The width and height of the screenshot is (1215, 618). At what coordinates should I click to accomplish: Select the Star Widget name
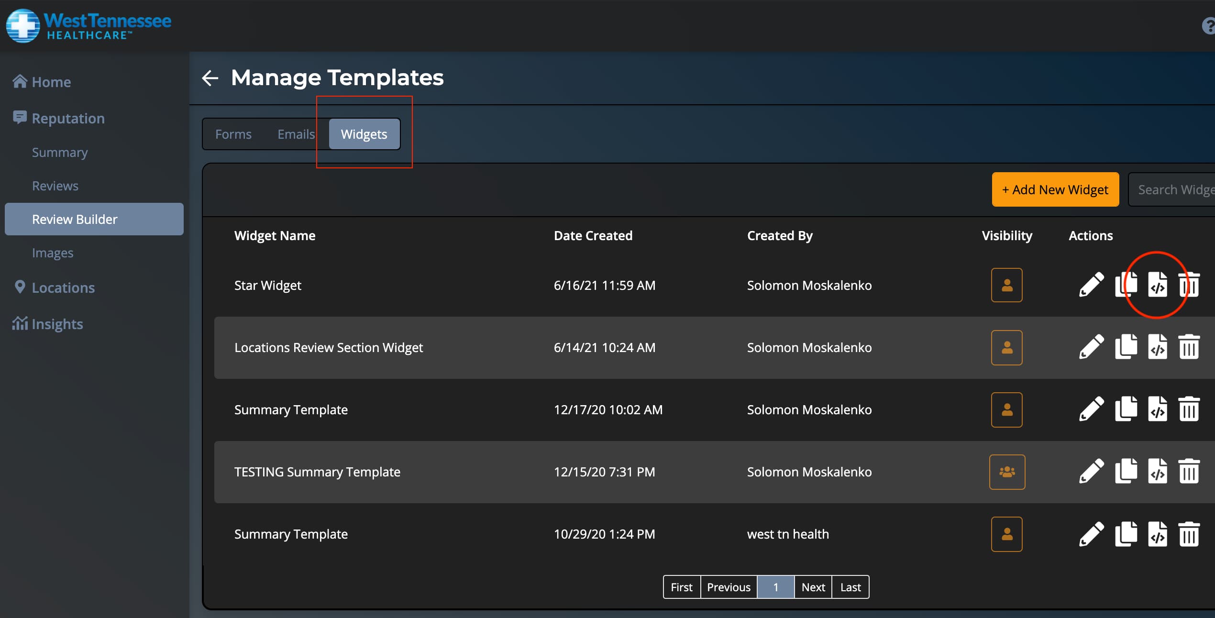pos(268,285)
